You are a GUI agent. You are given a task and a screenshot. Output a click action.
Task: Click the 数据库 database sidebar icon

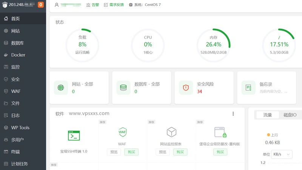click(x=6, y=43)
